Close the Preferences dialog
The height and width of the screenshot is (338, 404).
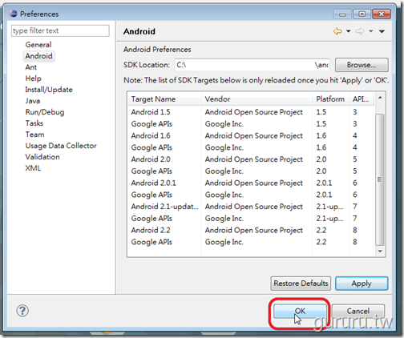coord(382,14)
